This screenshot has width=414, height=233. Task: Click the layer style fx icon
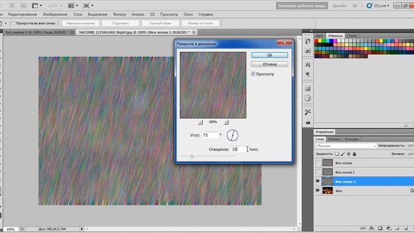(371, 228)
